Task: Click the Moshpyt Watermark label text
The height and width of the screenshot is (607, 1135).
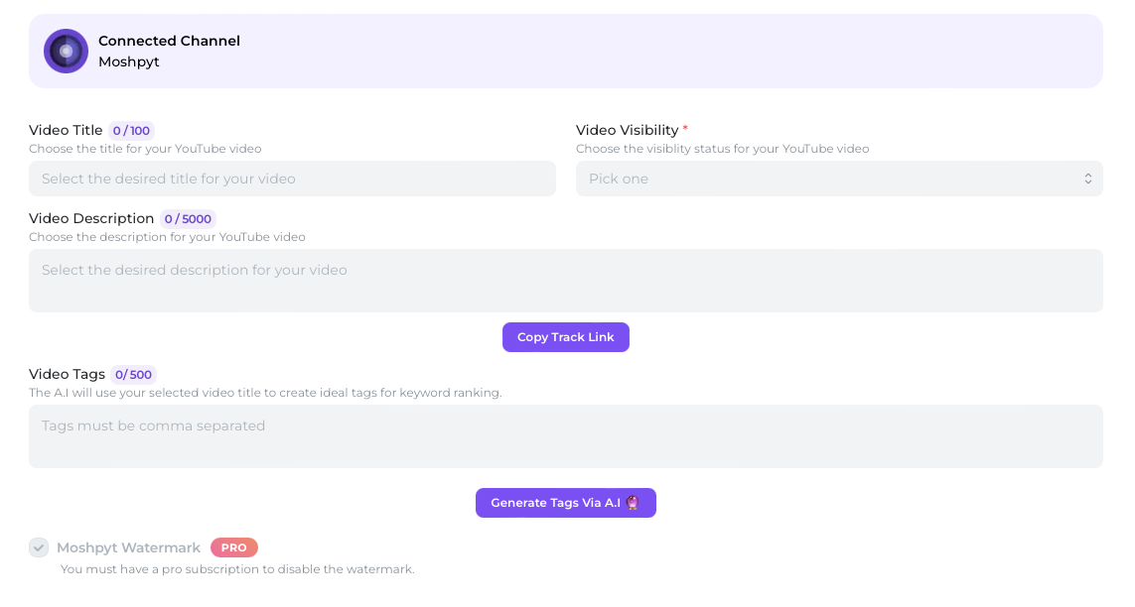Action: pyautogui.click(x=129, y=547)
